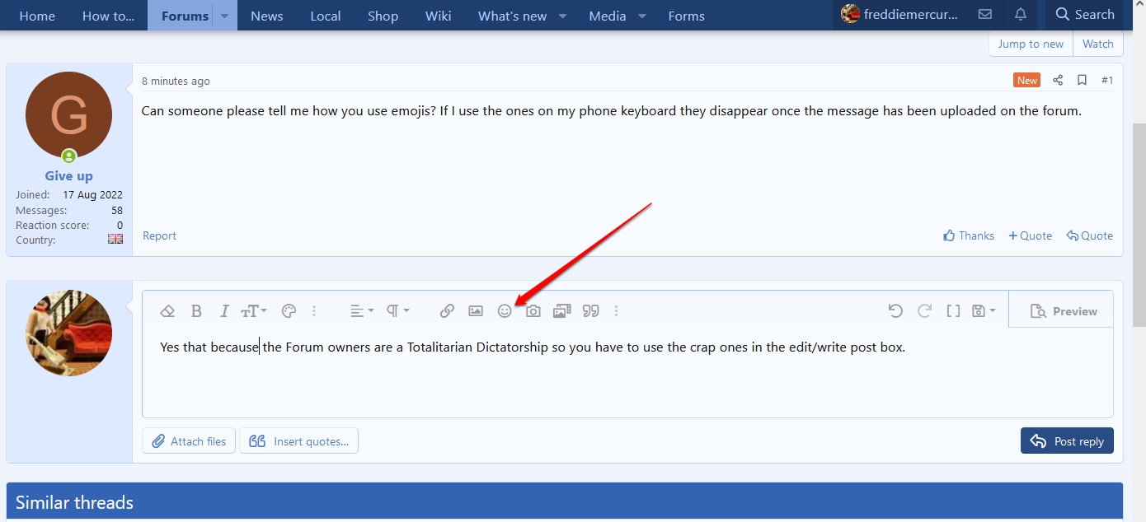Open the text alignment dropdown

361,311
